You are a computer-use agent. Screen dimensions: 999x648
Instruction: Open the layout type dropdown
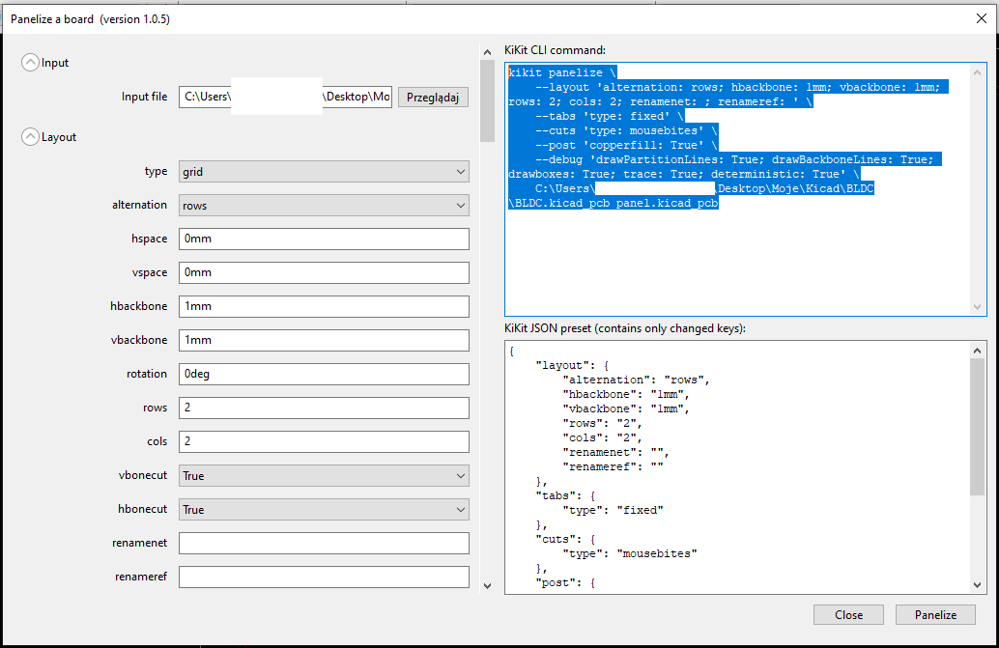[324, 172]
